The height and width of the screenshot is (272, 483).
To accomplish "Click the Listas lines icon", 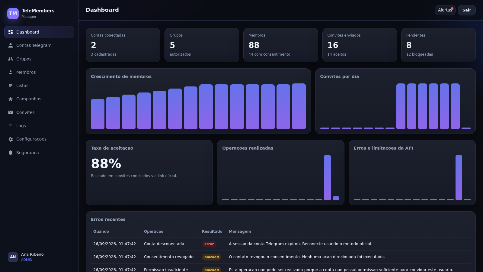I will pyautogui.click(x=11, y=86).
